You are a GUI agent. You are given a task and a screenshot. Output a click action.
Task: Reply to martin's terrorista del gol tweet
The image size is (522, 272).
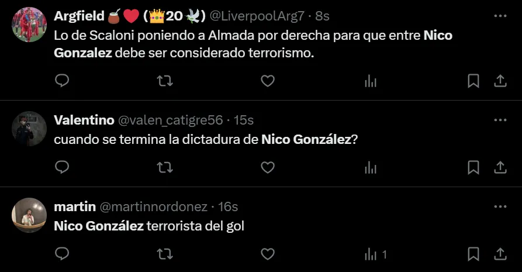point(62,254)
